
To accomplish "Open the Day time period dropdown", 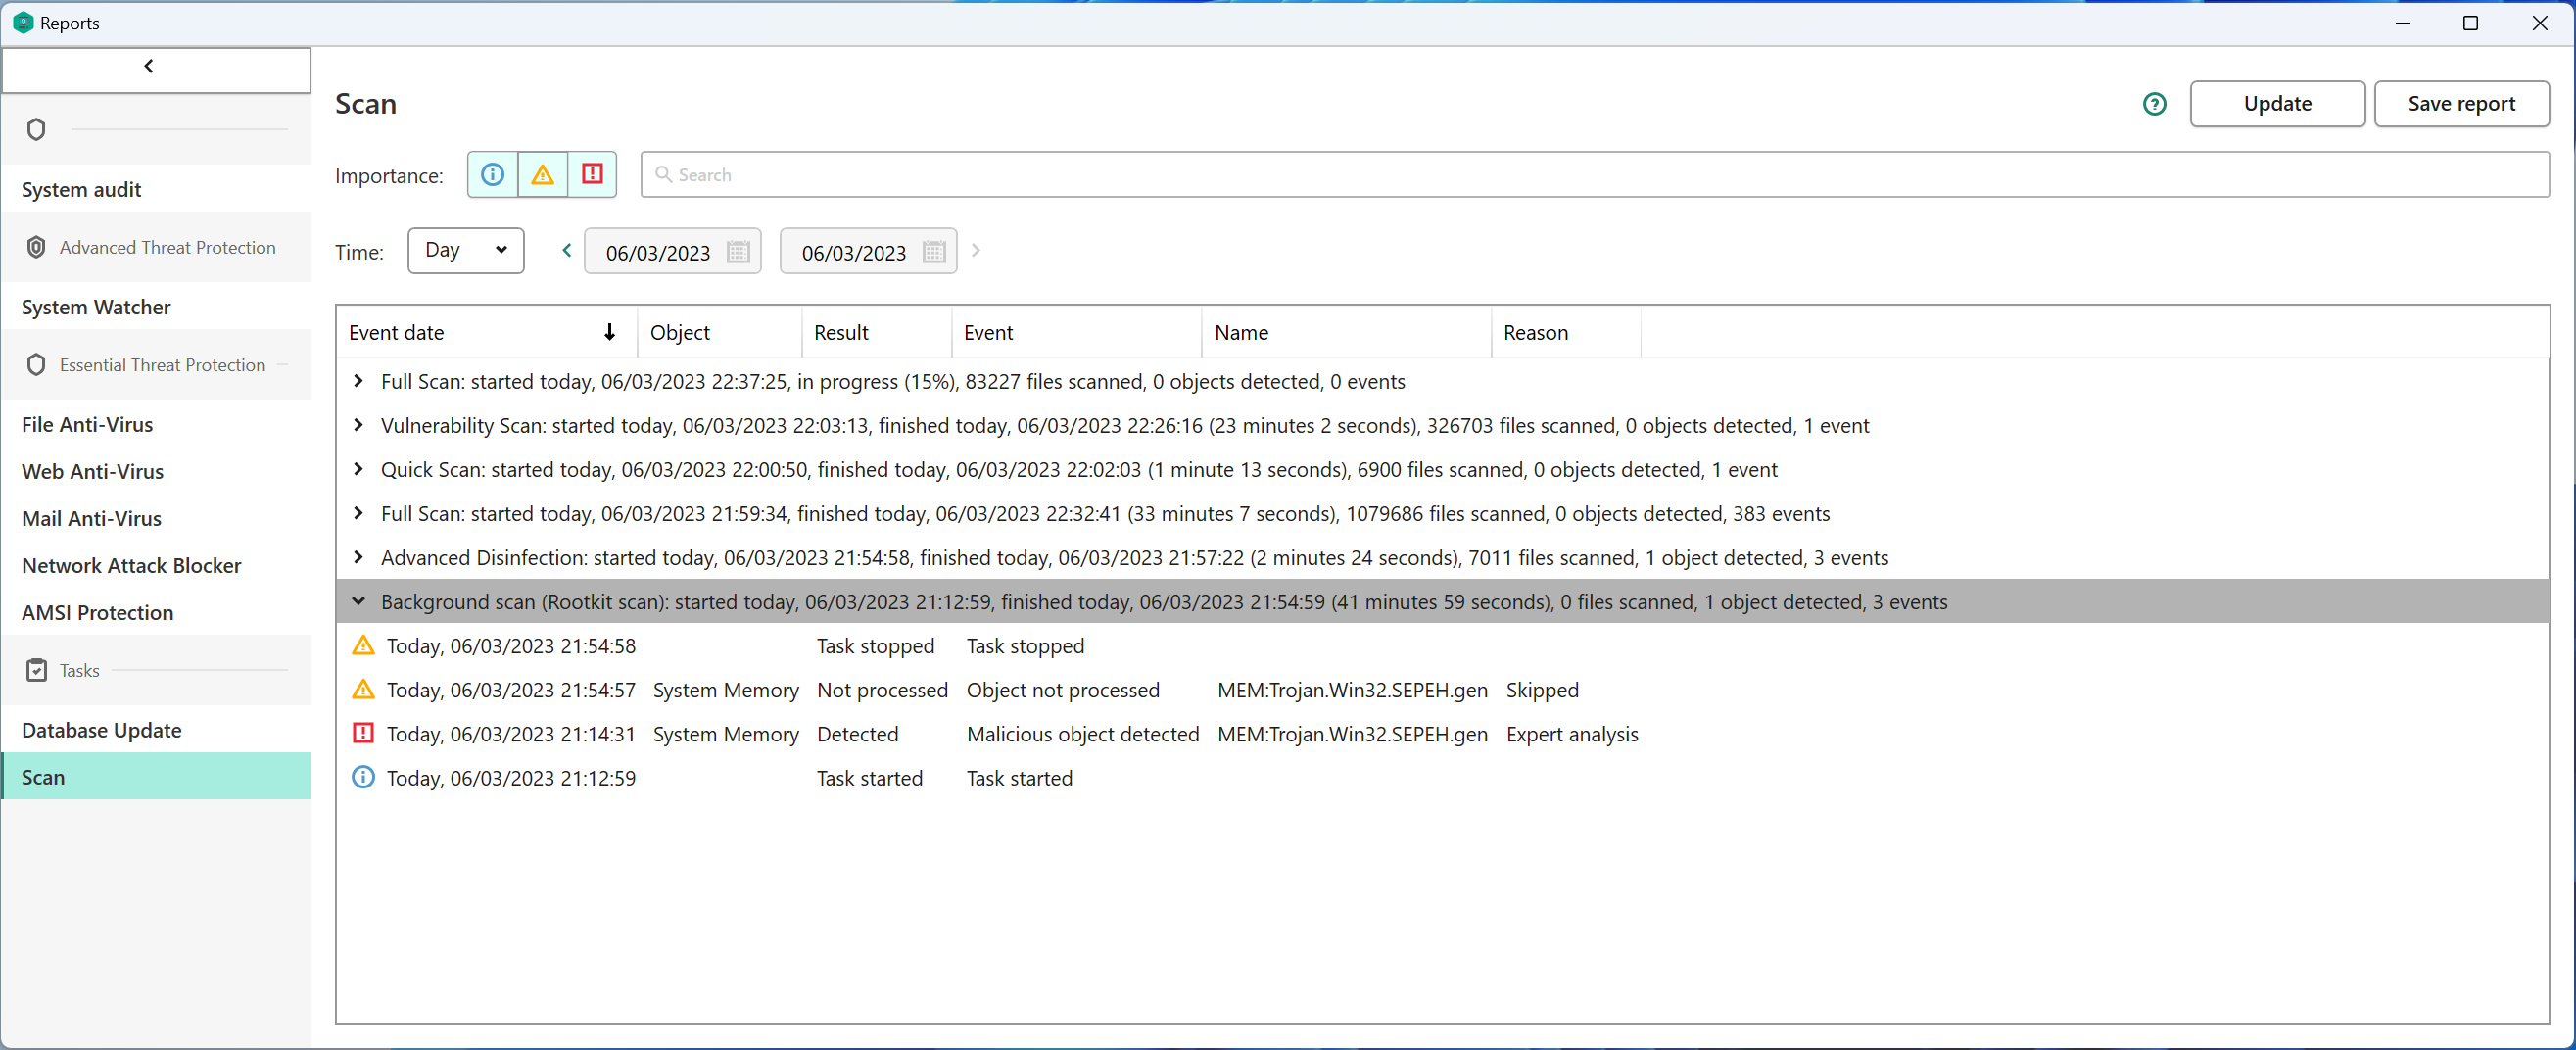I will (465, 250).
